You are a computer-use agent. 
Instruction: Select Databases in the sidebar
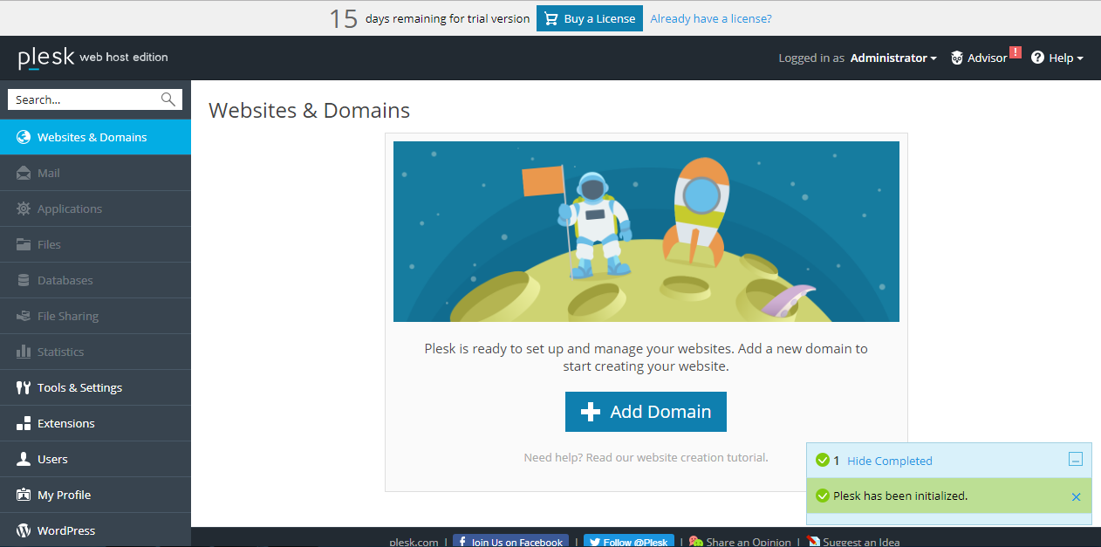[x=95, y=280]
